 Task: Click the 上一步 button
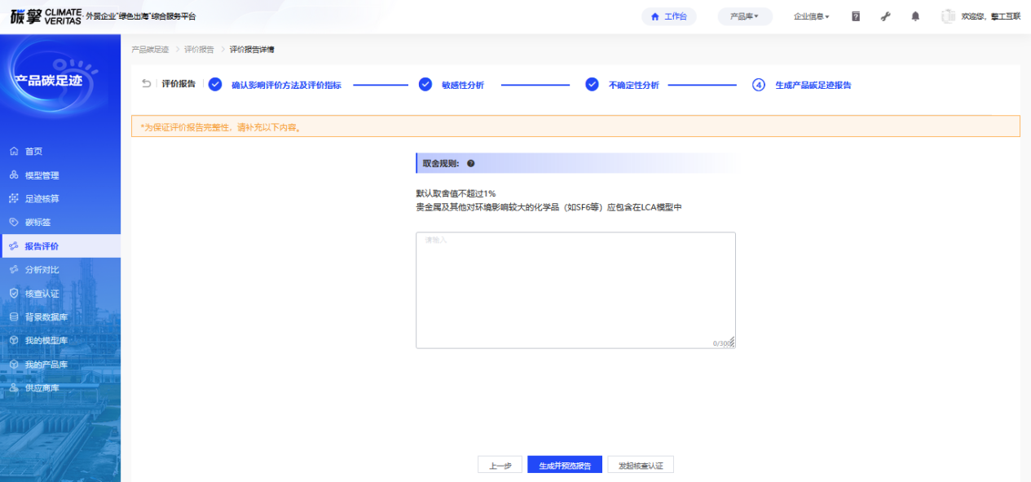tap(500, 466)
